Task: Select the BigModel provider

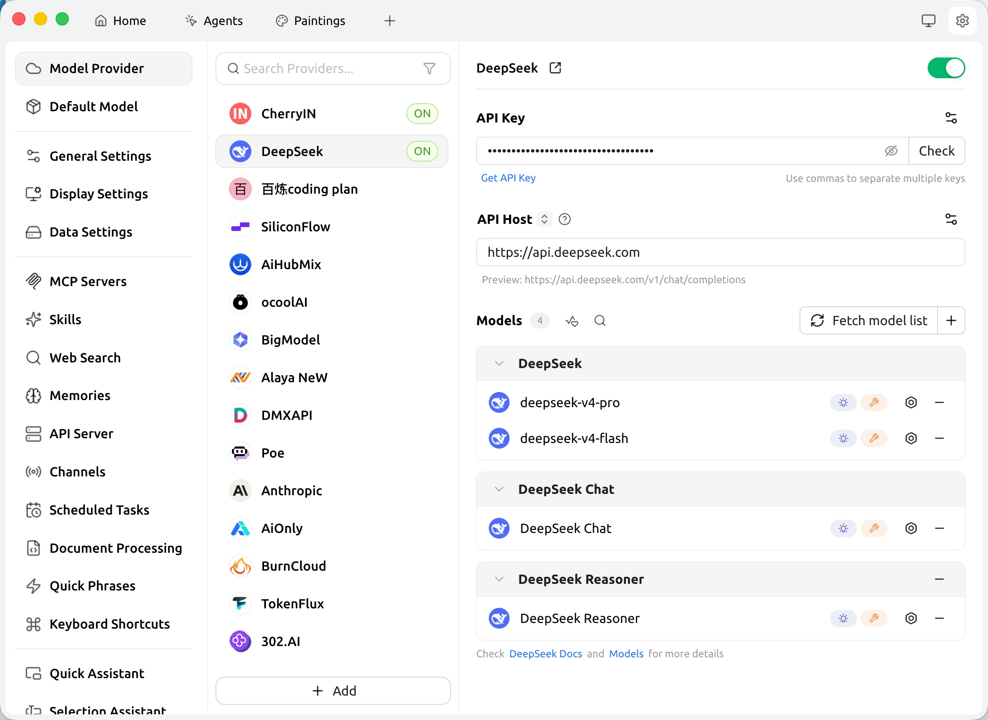Action: (x=332, y=340)
